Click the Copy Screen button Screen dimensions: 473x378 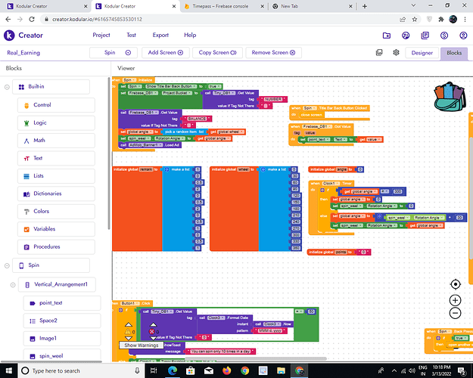point(217,52)
